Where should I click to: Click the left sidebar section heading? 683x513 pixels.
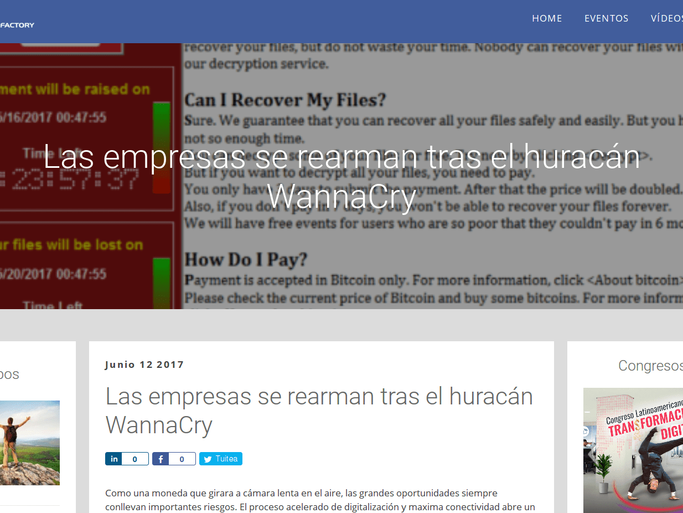[x=9, y=375]
